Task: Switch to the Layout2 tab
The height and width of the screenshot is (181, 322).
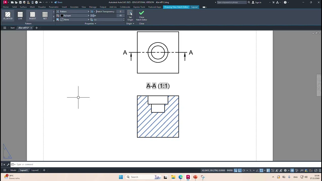Action: pos(35,170)
